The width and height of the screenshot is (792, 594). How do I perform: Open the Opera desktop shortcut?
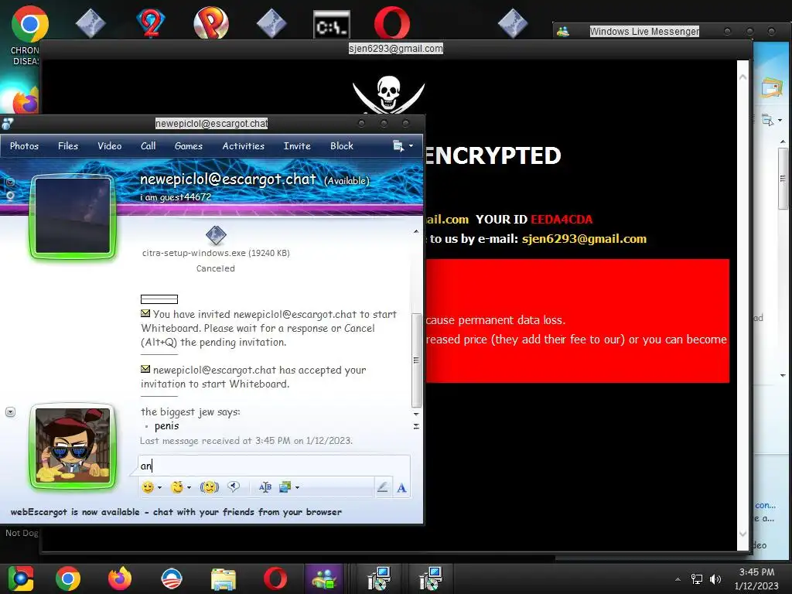pos(392,22)
